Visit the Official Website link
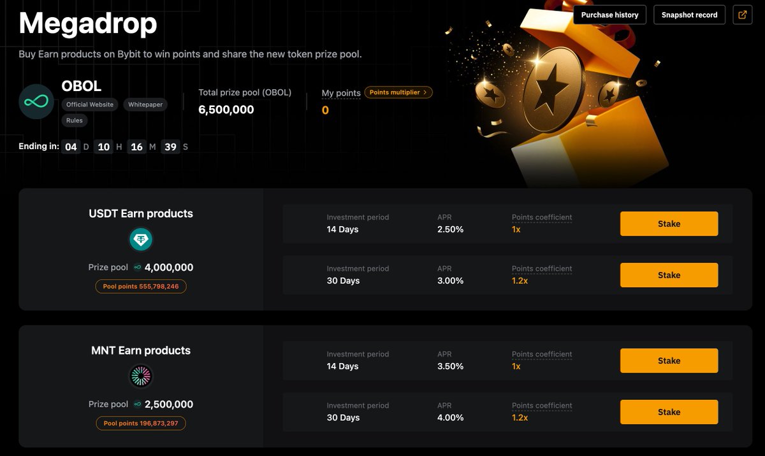The height and width of the screenshot is (456, 765). pos(90,104)
